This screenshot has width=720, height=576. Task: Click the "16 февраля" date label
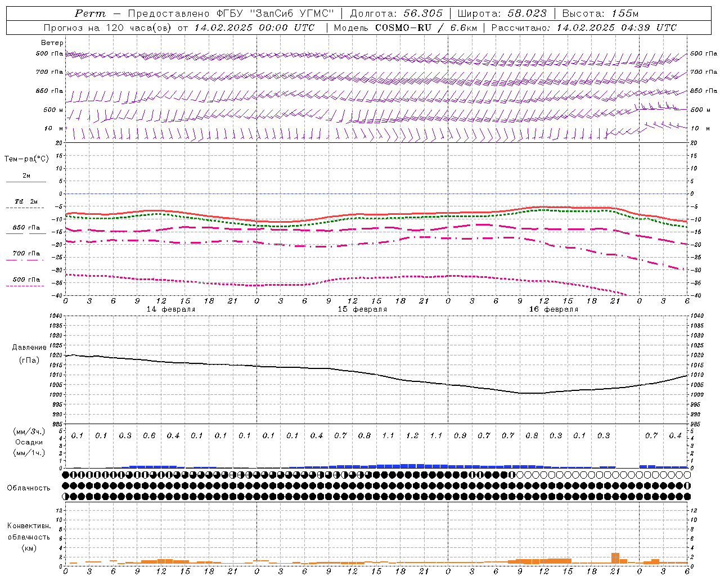(x=553, y=309)
